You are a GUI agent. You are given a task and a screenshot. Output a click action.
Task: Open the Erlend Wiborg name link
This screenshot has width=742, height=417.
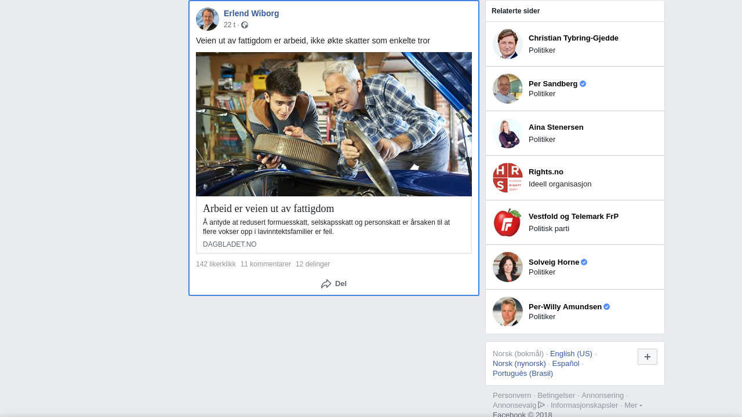click(x=251, y=13)
